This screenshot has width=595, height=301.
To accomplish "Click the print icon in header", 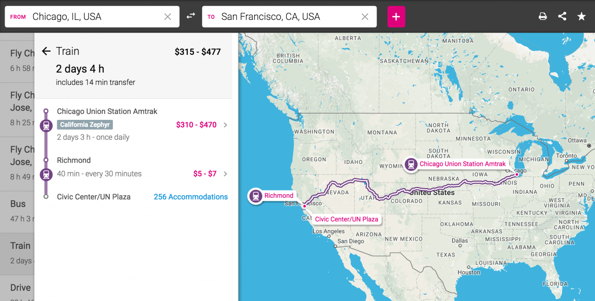I will tap(542, 16).
